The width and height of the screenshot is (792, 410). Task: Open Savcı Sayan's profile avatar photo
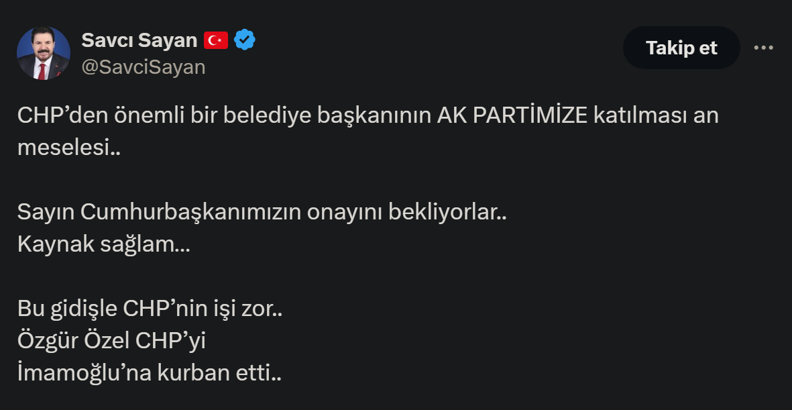(44, 53)
